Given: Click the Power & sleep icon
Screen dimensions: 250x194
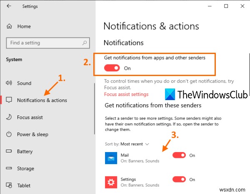Looking at the screenshot, I should (9, 134).
